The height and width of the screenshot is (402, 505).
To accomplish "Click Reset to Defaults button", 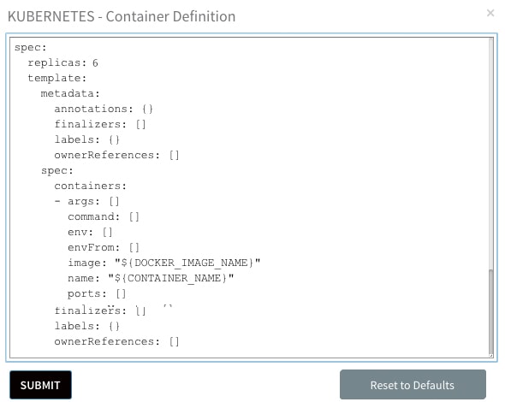I will [x=413, y=385].
